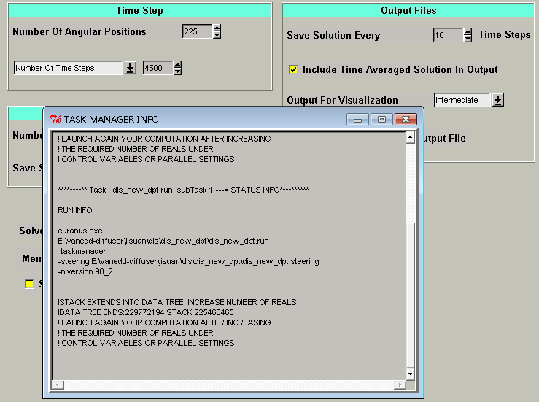Click the vertical scrollbar down arrow

pos(410,374)
